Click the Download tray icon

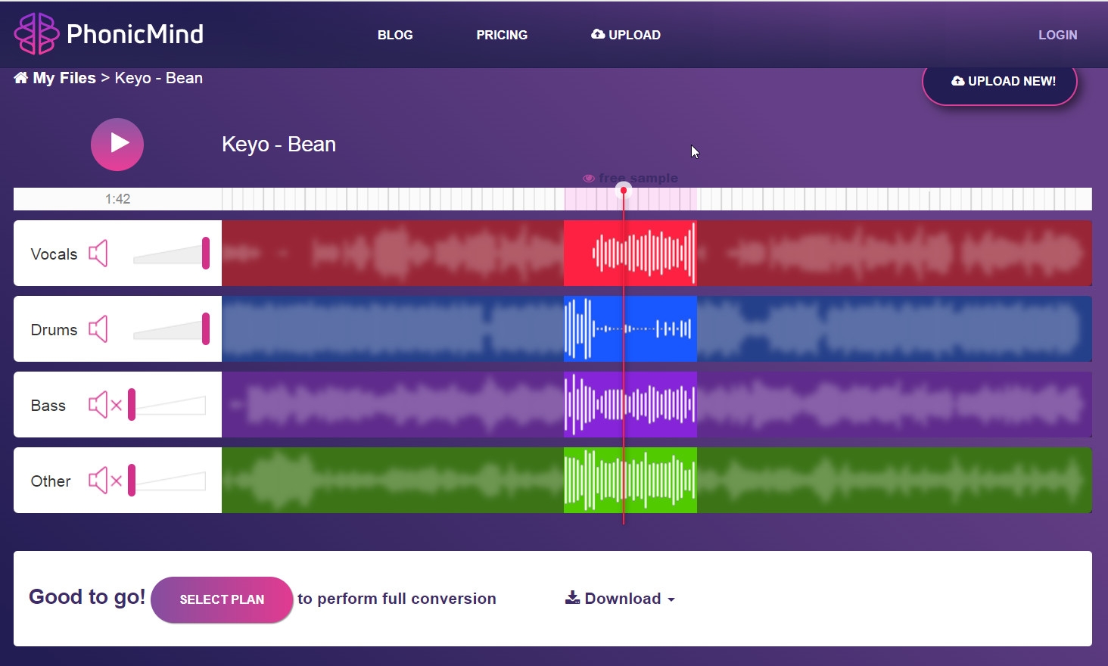pyautogui.click(x=572, y=598)
